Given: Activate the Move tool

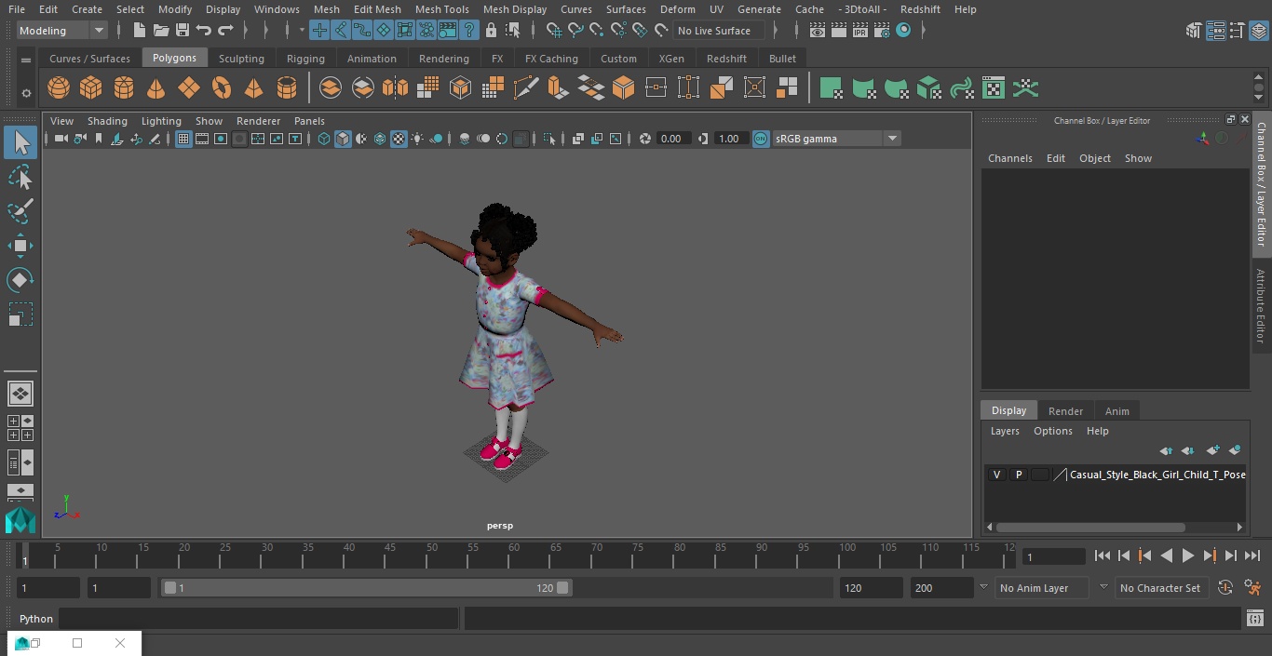Looking at the screenshot, I should pyautogui.click(x=20, y=246).
